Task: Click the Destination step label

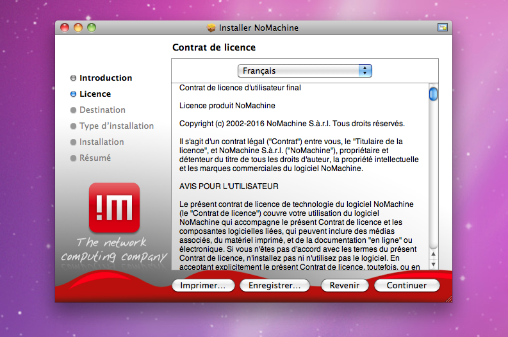Action: pos(102,110)
